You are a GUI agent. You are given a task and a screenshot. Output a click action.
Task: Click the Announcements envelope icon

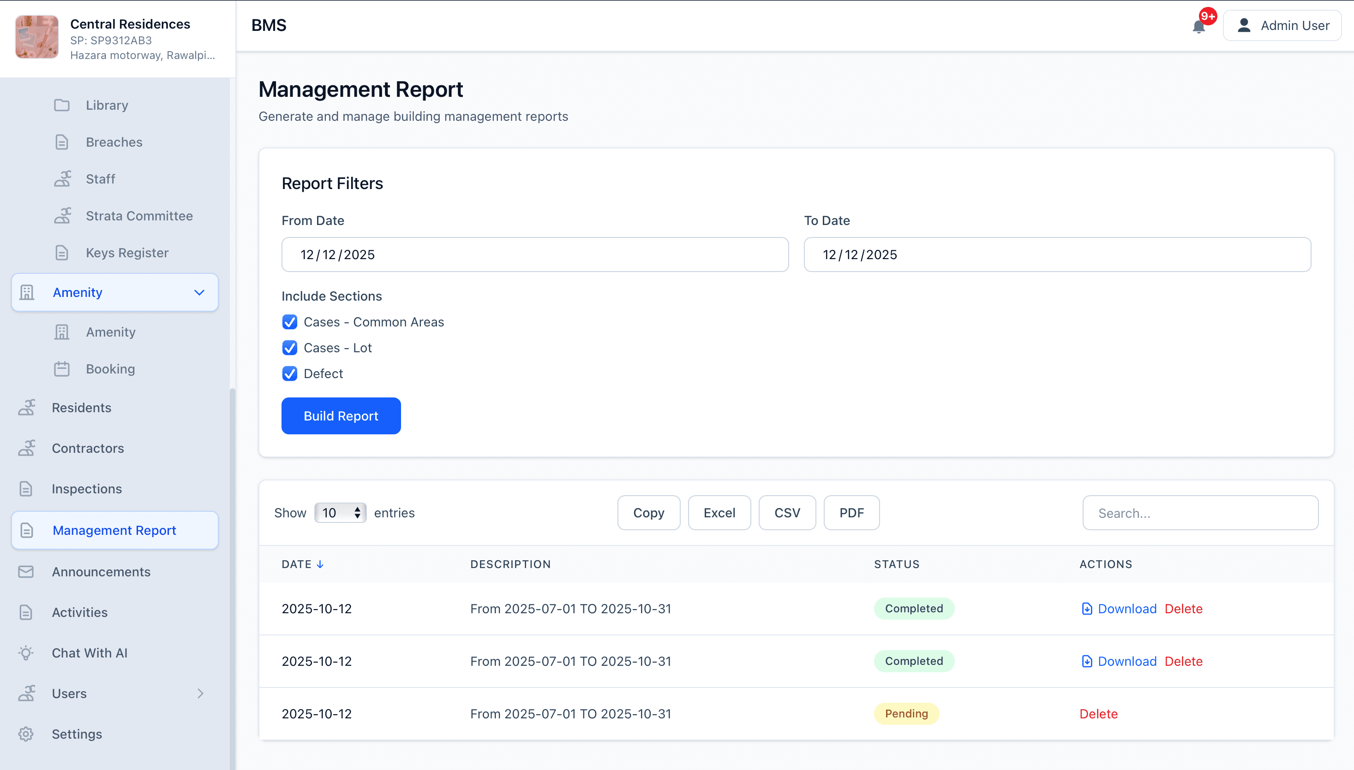coord(25,572)
